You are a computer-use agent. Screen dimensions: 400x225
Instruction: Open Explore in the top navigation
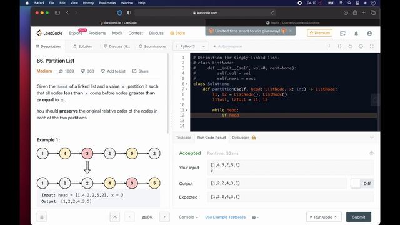[75, 33]
